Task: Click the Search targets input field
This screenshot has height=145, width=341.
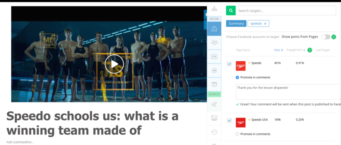Action: click(286, 10)
